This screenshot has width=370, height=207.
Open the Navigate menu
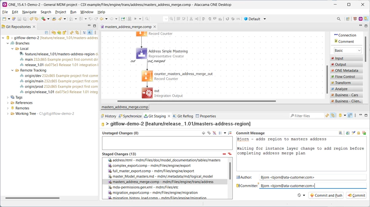pyautogui.click(x=29, y=12)
